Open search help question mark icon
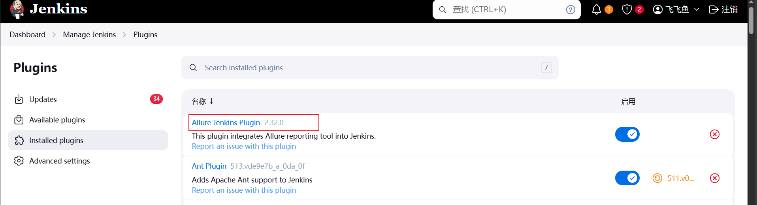The width and height of the screenshot is (757, 205). tap(571, 9)
